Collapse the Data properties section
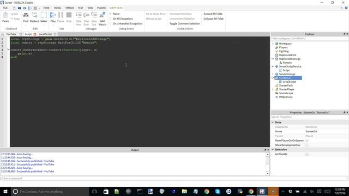Image resolution: width=349 pixels, height=196 pixels. 273,122
